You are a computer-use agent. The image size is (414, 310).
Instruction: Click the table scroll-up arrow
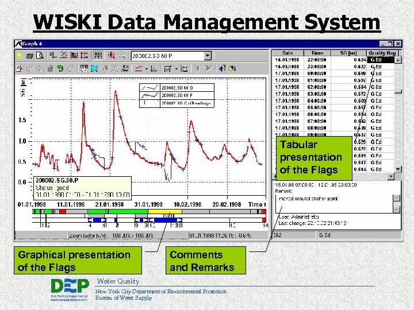(x=398, y=60)
